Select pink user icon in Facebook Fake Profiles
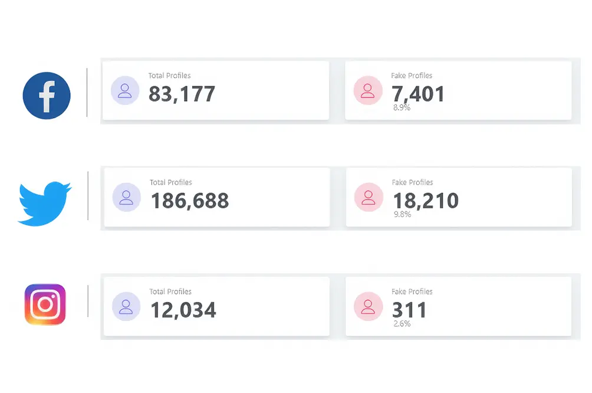This screenshot has width=592, height=393. pyautogui.click(x=368, y=90)
